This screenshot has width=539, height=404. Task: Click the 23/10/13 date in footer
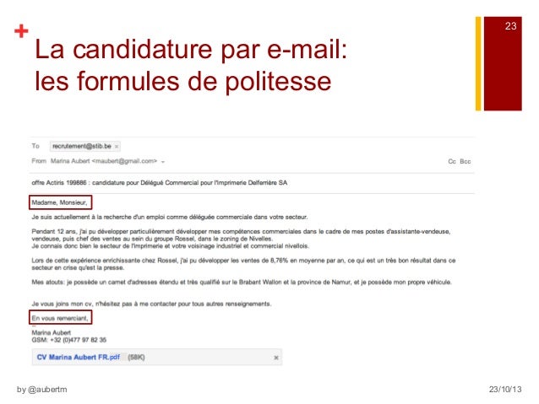(x=505, y=389)
